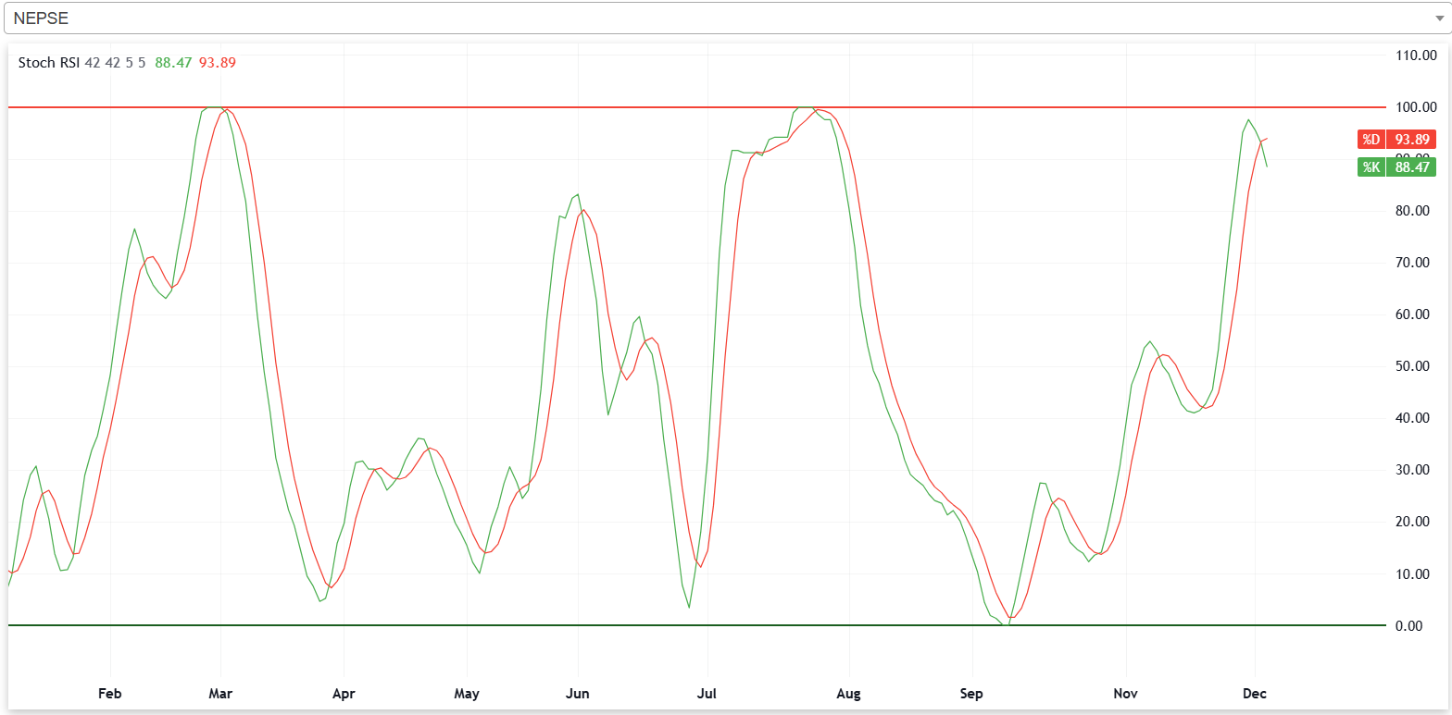Click the arrow on the NEPSE selector
The height and width of the screenshot is (715, 1452).
pos(1437,18)
